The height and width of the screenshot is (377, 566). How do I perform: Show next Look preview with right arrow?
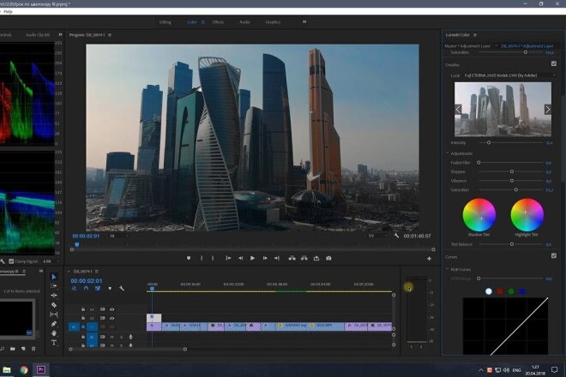[x=547, y=110]
